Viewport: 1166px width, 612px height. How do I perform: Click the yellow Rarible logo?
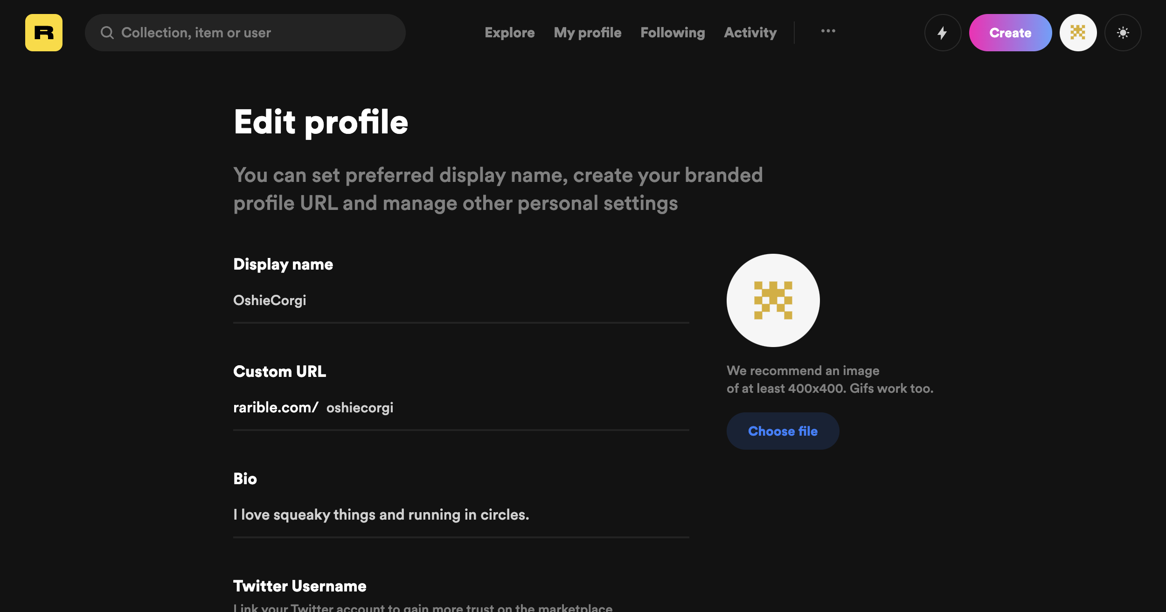44,33
